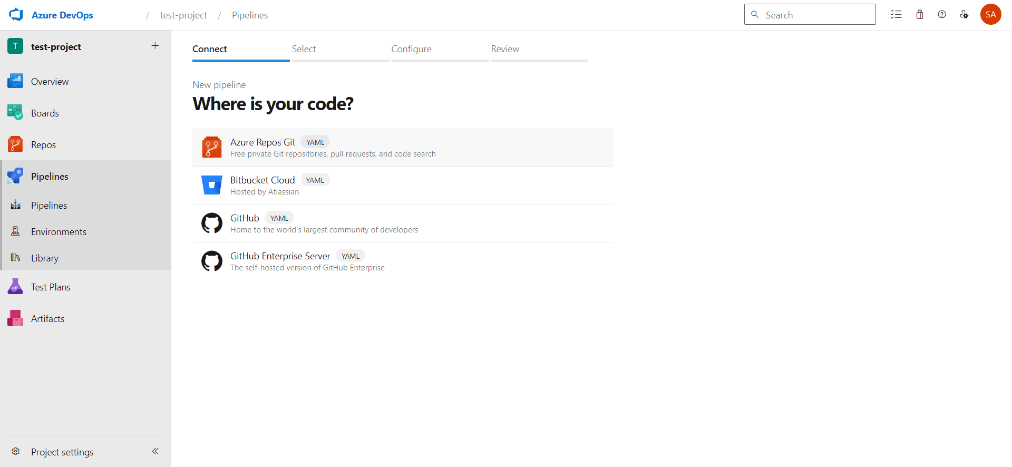
Task: Open the User settings icon
Action: pos(964,15)
